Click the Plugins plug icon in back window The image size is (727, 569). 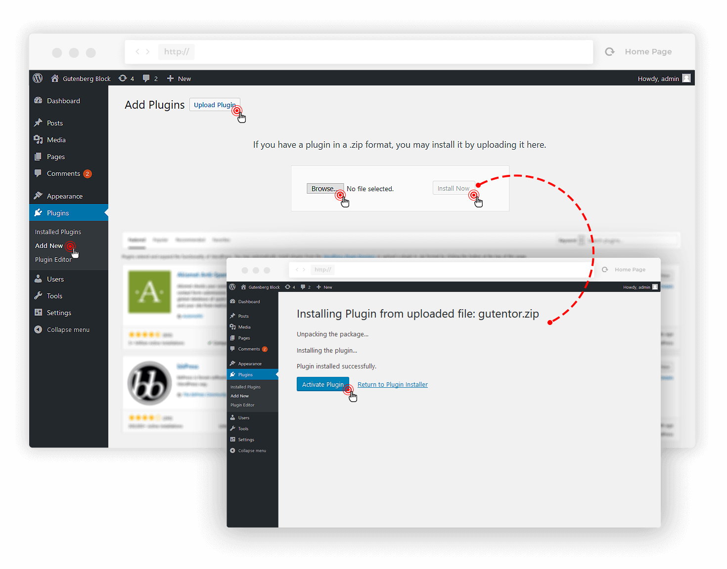tap(38, 212)
